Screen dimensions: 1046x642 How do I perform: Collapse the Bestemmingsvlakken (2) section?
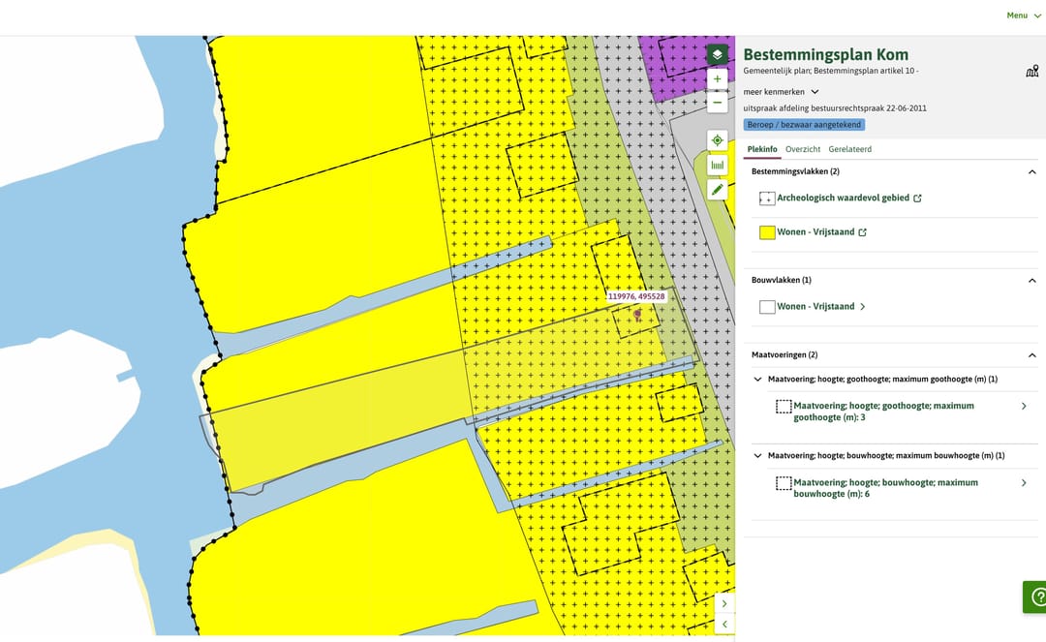[1031, 171]
